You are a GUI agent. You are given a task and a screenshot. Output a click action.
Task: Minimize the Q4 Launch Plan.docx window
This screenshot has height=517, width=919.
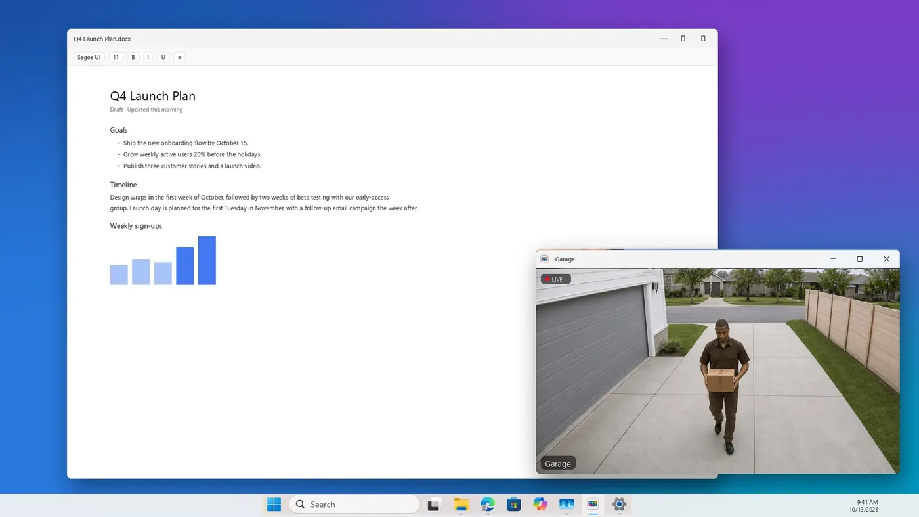coord(664,39)
